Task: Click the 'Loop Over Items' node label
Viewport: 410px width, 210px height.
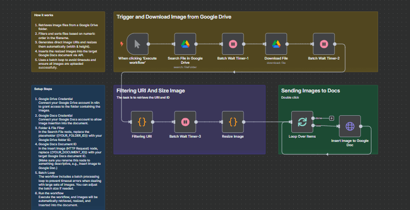Action: pyautogui.click(x=302, y=136)
